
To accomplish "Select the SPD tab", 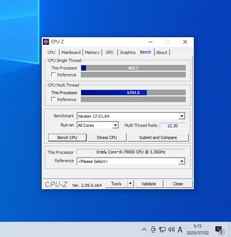I will (110, 52).
